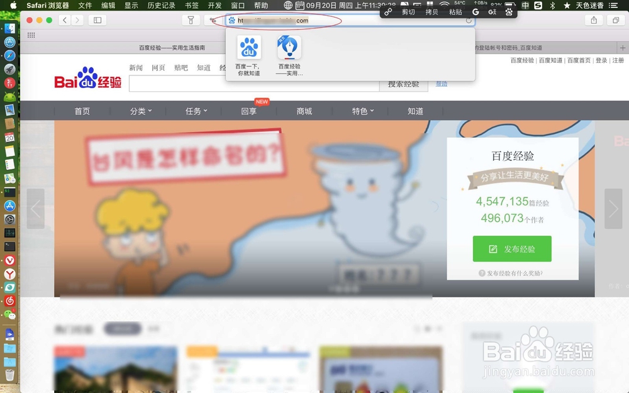The width and height of the screenshot is (629, 393).
Task: Open System Preferences gear in dock
Action: point(9,219)
